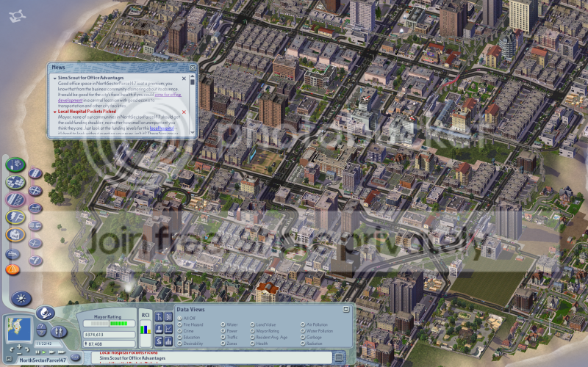Open the city graphs line chart icon
This screenshot has height=367, width=588.
[168, 329]
